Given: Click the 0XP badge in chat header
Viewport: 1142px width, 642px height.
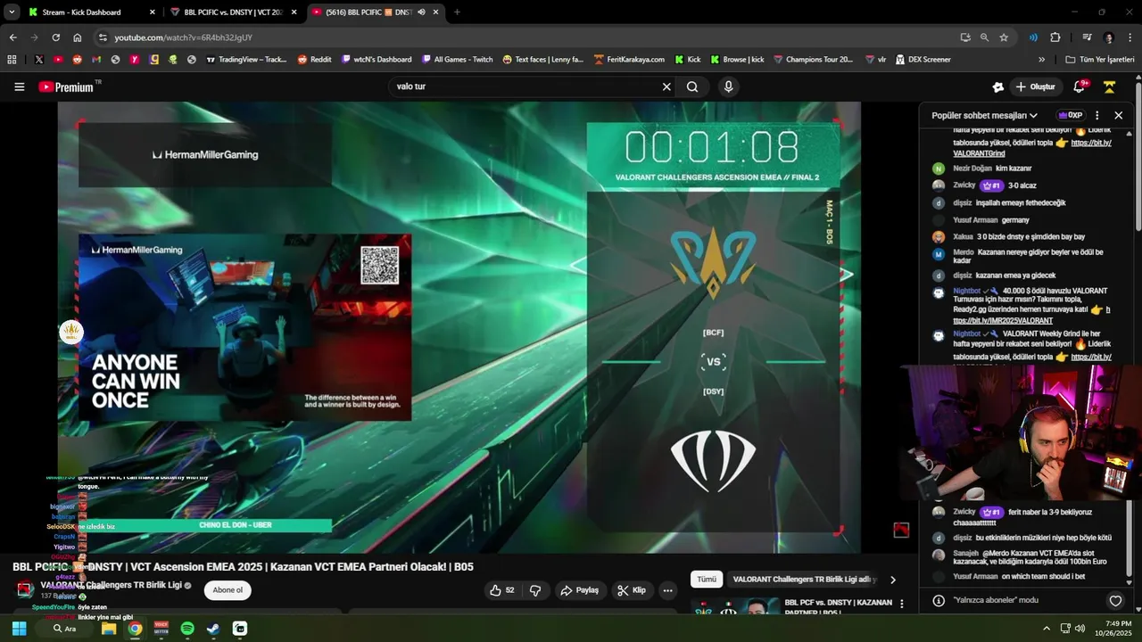Looking at the screenshot, I should click(1070, 115).
